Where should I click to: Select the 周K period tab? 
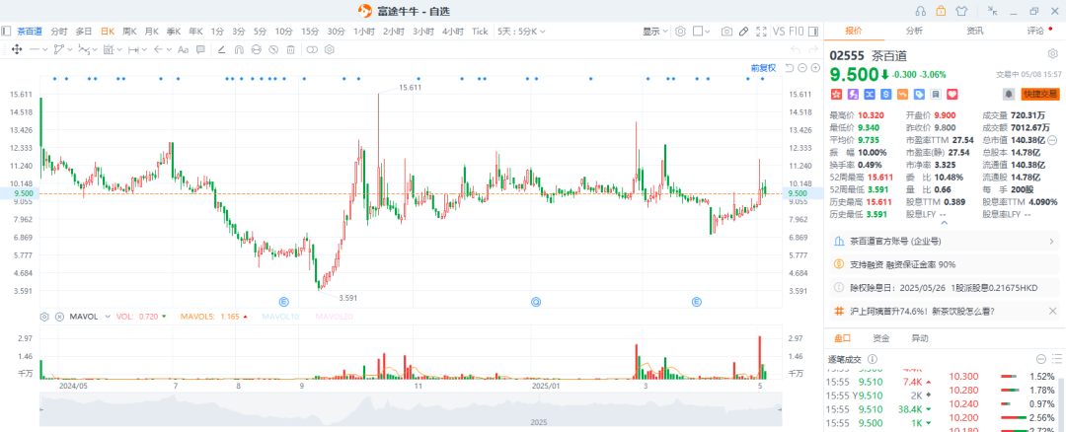coord(129,32)
